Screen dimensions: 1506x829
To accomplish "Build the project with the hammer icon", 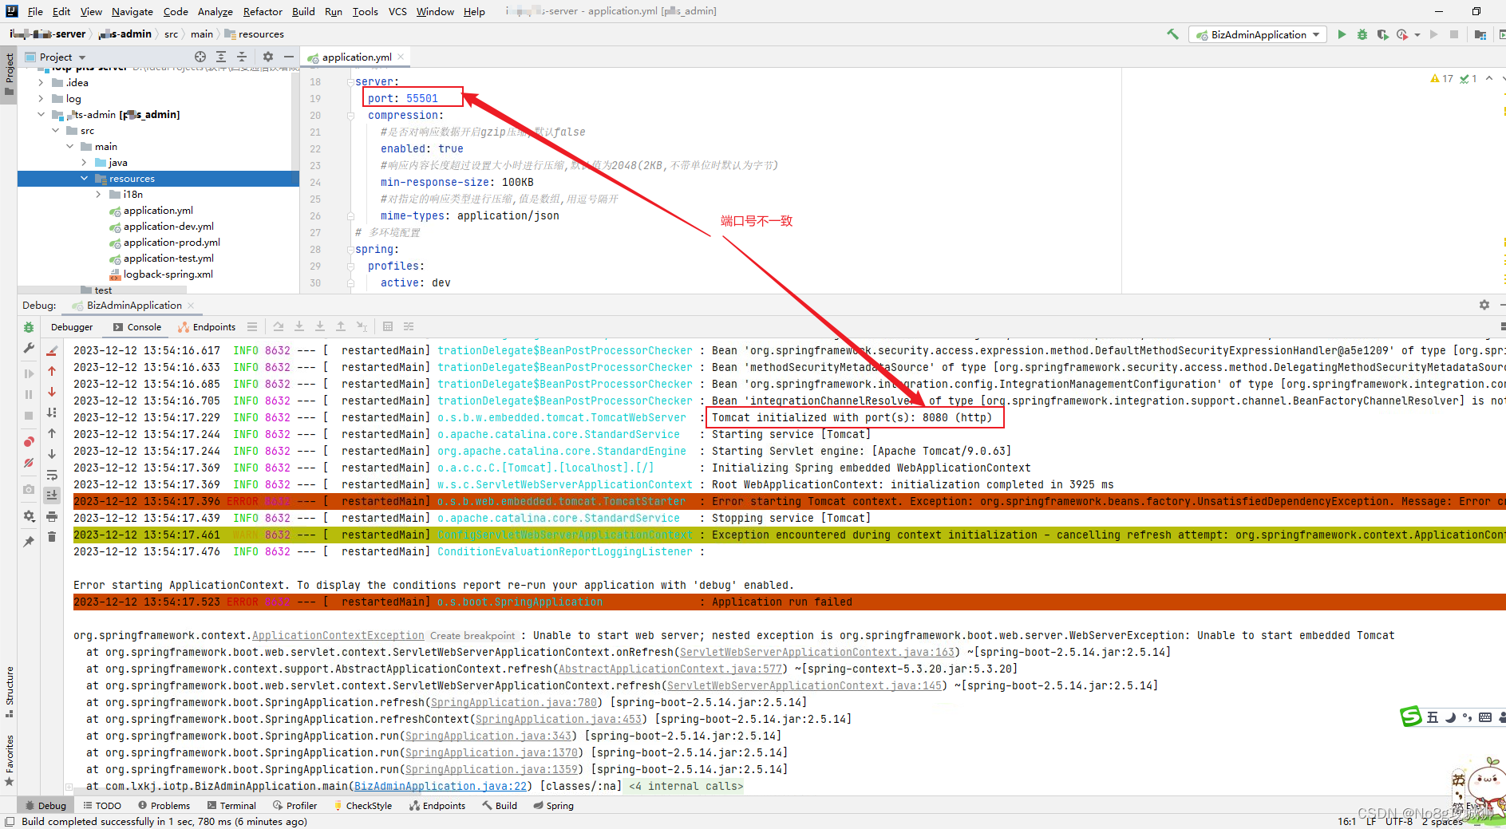I will click(x=1172, y=34).
